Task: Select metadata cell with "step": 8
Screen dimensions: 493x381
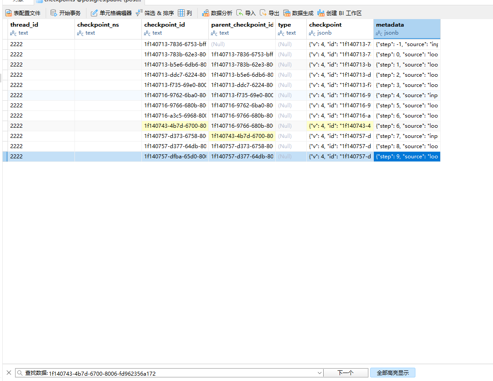Action: tap(407, 146)
